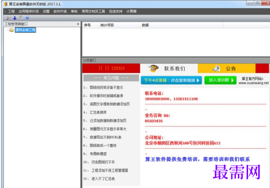Click the QQ number 85593435

154,121
